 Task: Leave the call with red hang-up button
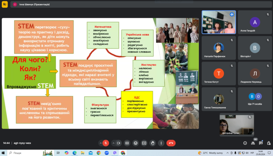(x=171, y=143)
